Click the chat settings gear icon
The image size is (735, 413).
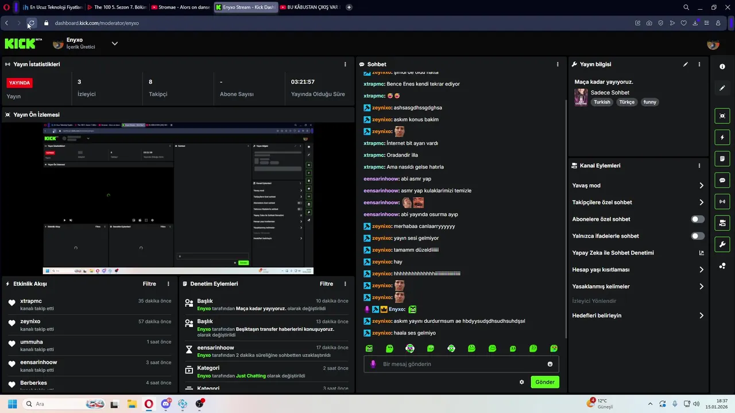pyautogui.click(x=522, y=382)
